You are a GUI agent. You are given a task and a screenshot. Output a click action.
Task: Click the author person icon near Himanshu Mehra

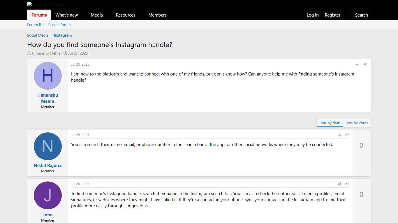pos(29,53)
